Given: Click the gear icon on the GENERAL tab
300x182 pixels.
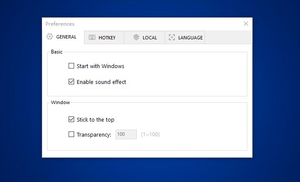Looking at the screenshot, I should (x=50, y=36).
